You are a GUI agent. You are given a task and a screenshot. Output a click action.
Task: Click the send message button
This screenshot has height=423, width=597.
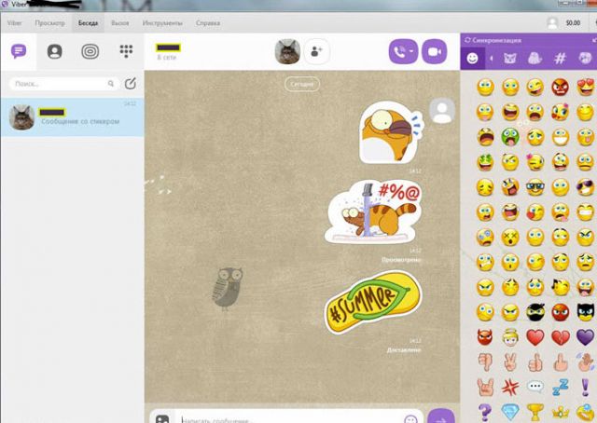click(441, 416)
